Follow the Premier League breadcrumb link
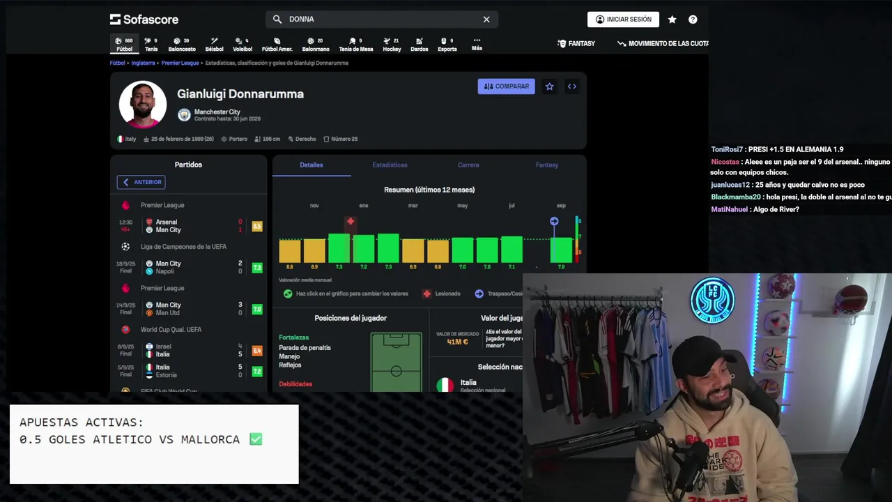892x502 pixels. coord(180,63)
